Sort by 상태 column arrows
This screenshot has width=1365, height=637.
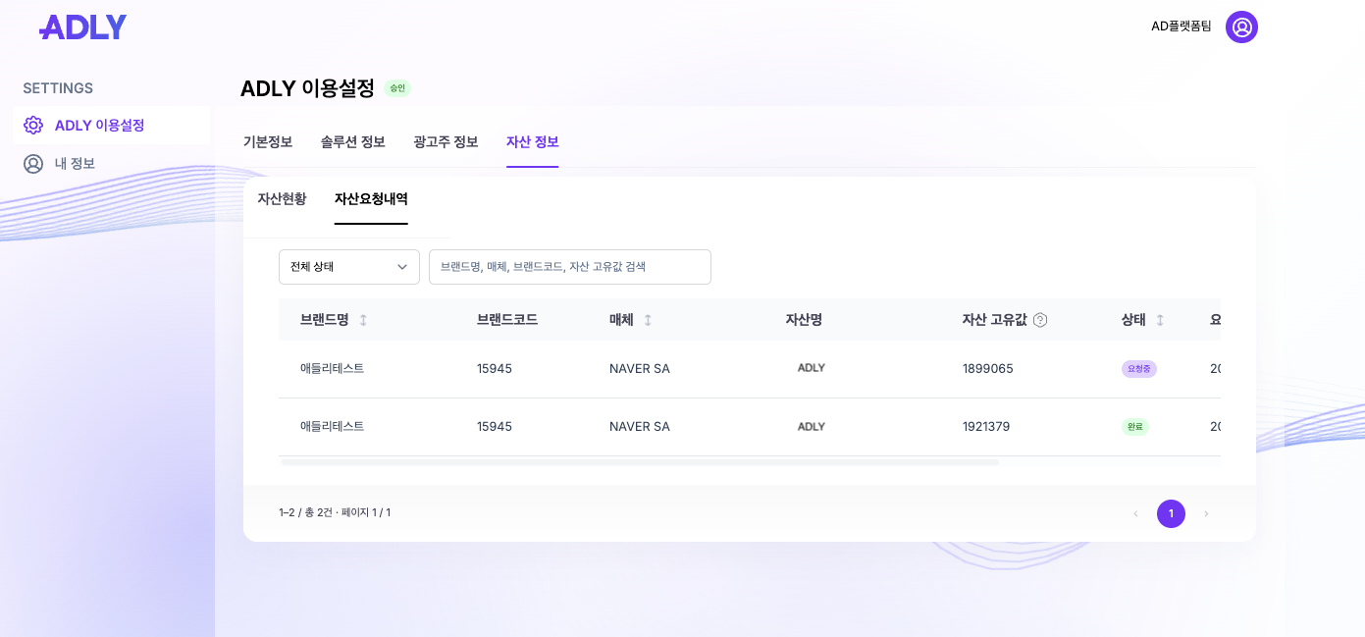tap(1160, 320)
